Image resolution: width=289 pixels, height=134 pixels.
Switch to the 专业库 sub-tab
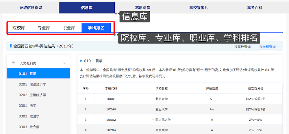click(x=44, y=28)
